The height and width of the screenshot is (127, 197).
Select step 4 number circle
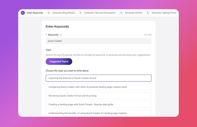pos(121,13)
